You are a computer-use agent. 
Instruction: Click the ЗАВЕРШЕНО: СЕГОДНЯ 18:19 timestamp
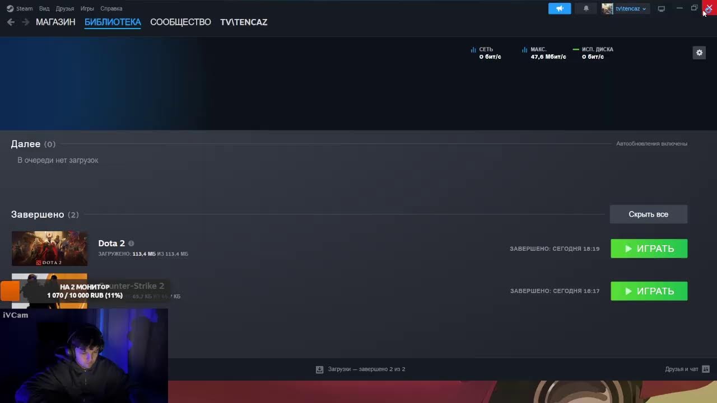(555, 249)
